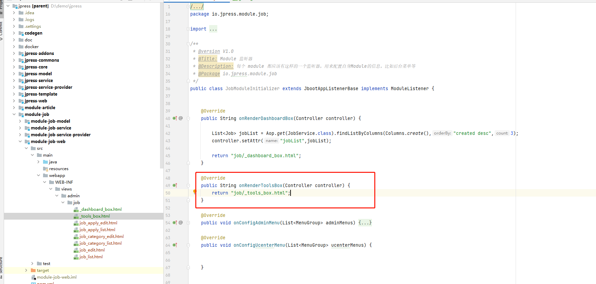Image resolution: width=596 pixels, height=284 pixels.
Task: Click JbootAppListenerBase in class declaration
Action: 331,89
